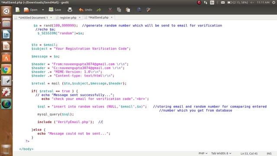Redo the last undone action

[99, 10]
